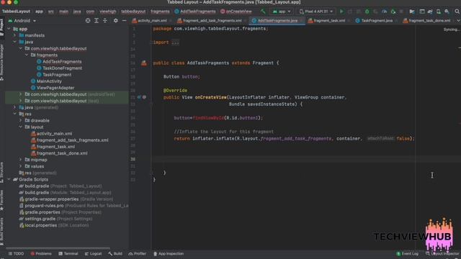Open the Profiler tool window
The height and width of the screenshot is (259, 461).
click(138, 254)
